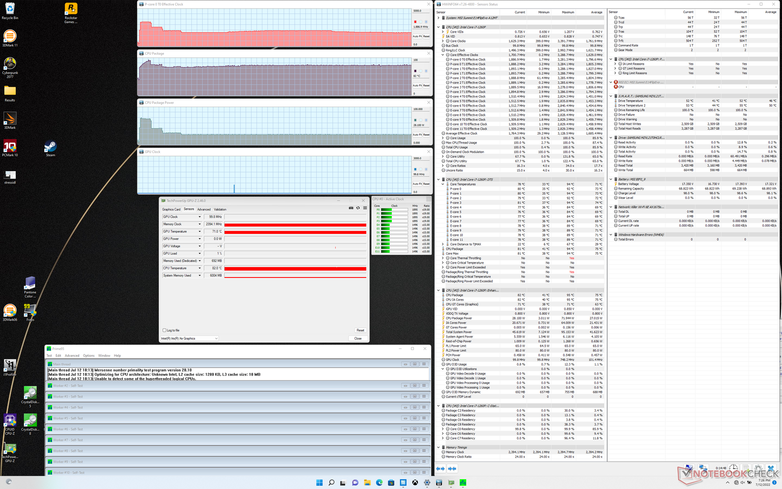The height and width of the screenshot is (489, 782).
Task: Select Cyberpunk 2077 desktop icon
Action: tap(10, 68)
